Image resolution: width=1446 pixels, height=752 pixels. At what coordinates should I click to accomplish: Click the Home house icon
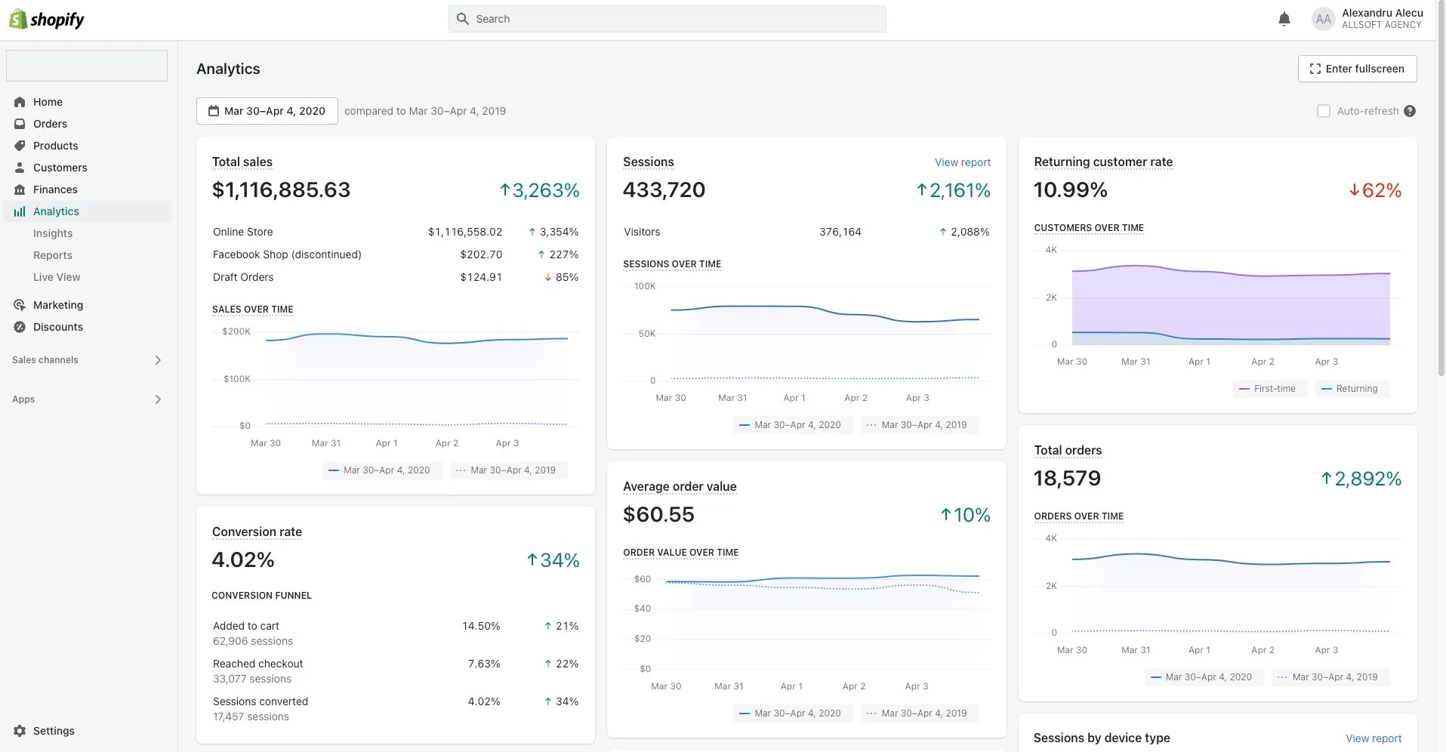click(20, 102)
